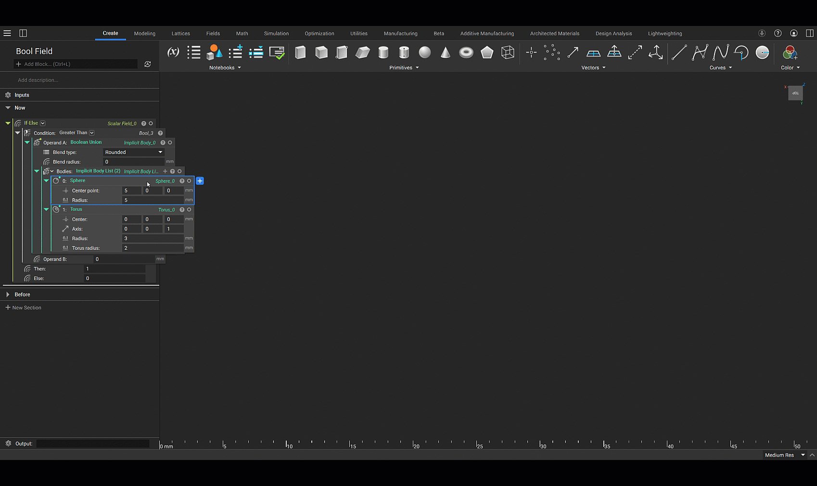The image size is (817, 486).
Task: Select the Torus primitive tool
Action: [x=465, y=52]
